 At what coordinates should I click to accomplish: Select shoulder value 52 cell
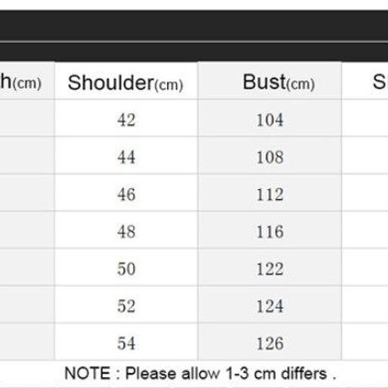tap(127, 304)
